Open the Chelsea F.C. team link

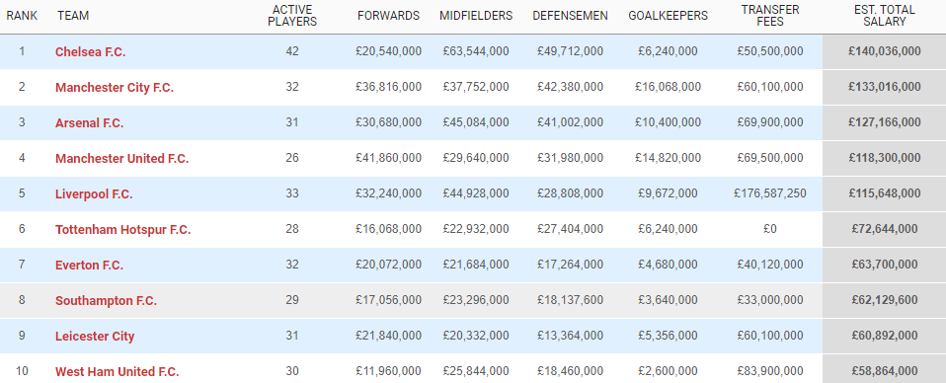tap(91, 52)
